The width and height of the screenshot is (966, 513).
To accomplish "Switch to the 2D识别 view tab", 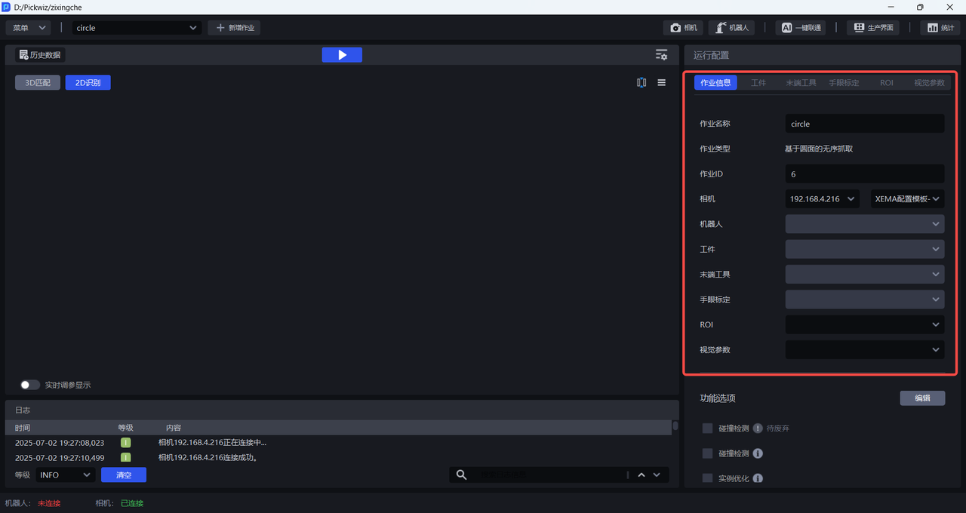I will (88, 83).
